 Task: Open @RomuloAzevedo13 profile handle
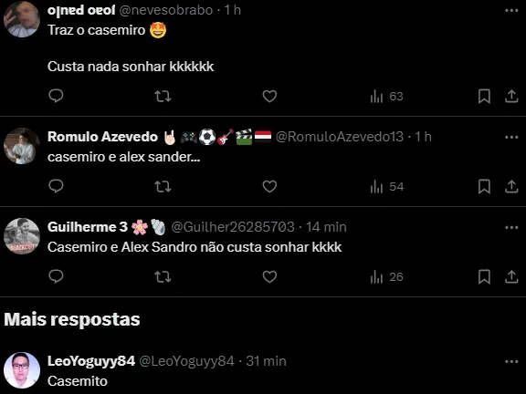click(340, 137)
